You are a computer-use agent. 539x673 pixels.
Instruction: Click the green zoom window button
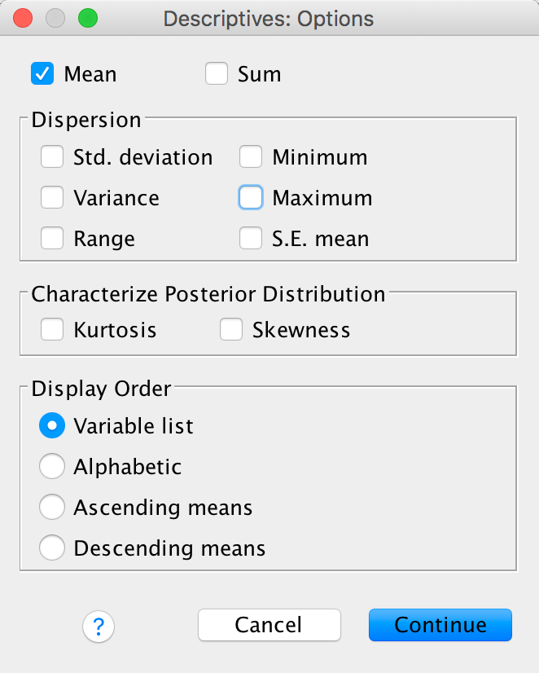tap(85, 18)
